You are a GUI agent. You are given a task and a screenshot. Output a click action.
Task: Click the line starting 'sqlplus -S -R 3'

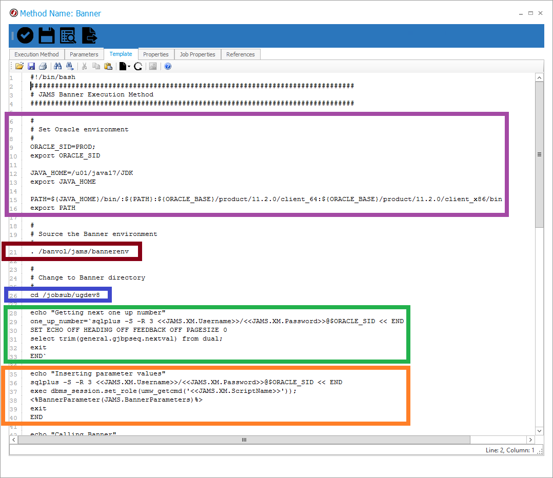coord(186,382)
